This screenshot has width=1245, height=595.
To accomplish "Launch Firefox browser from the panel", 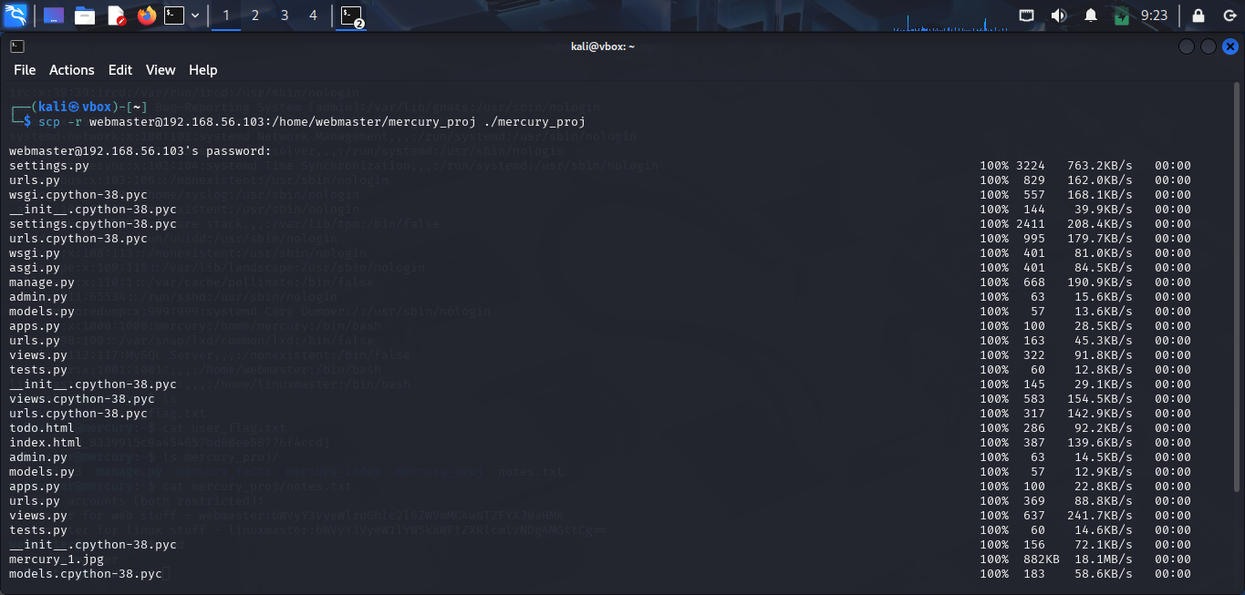I will tap(146, 15).
